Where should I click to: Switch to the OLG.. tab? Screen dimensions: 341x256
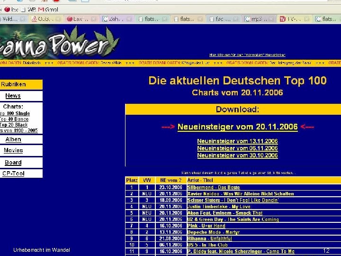45,19
